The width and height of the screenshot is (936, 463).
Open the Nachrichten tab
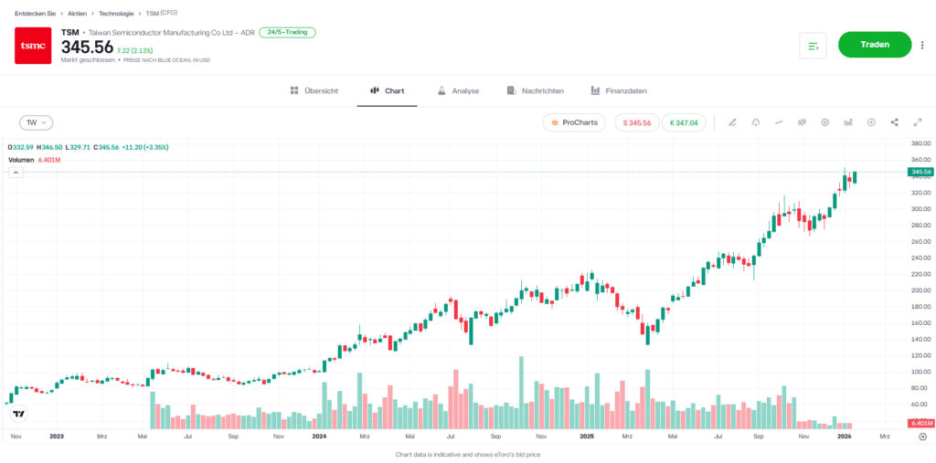click(x=535, y=91)
